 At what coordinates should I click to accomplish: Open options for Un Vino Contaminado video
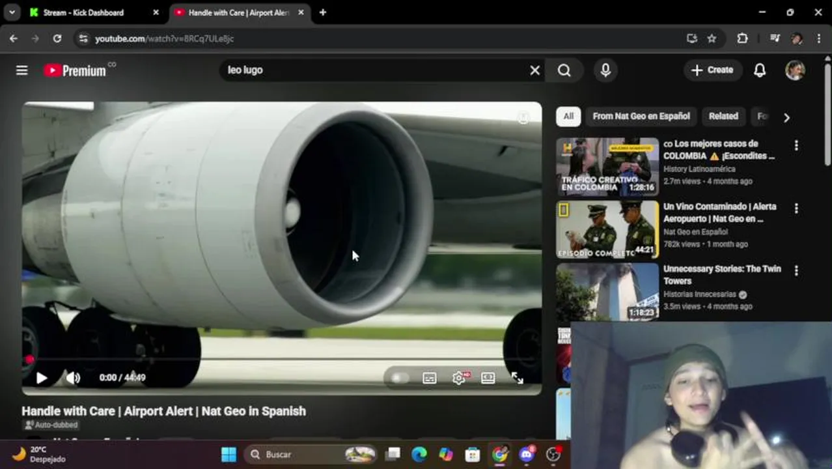(796, 208)
